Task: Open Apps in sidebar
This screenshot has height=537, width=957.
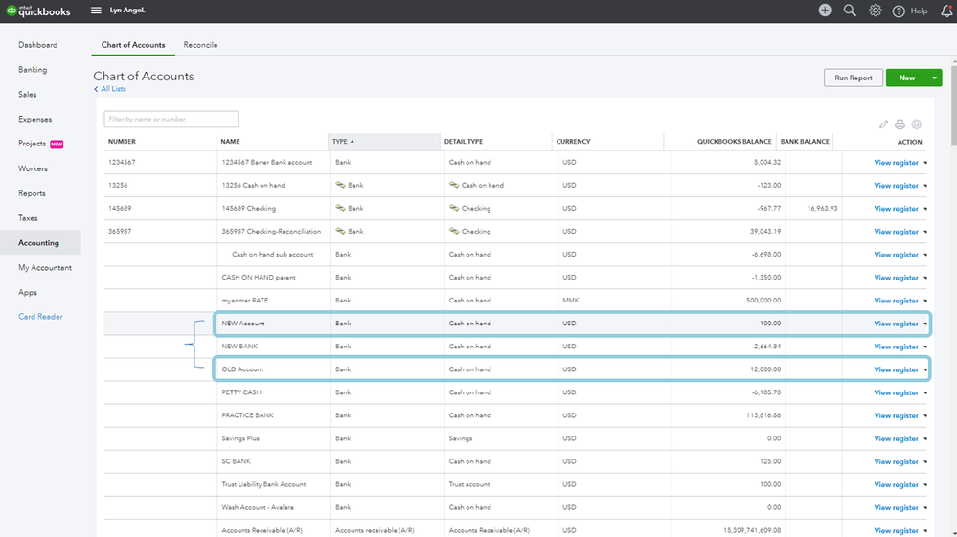Action: click(x=28, y=293)
